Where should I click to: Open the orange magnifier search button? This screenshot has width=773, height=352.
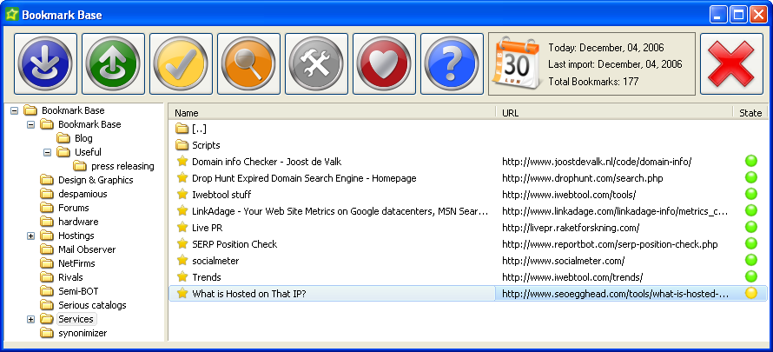[x=248, y=63]
